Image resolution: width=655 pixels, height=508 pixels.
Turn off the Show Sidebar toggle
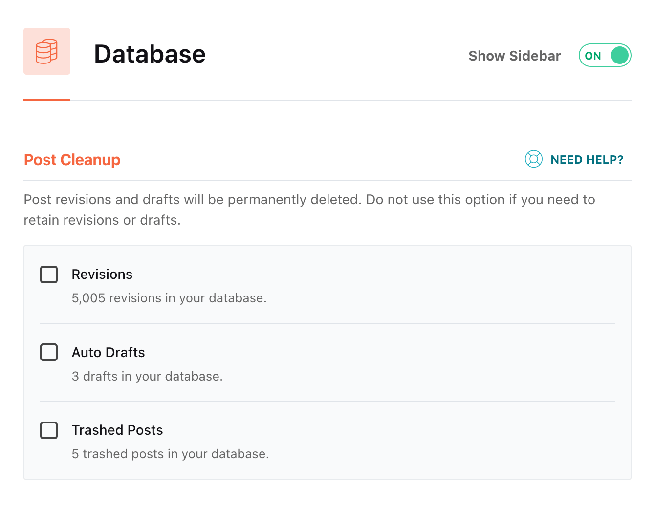click(x=605, y=55)
